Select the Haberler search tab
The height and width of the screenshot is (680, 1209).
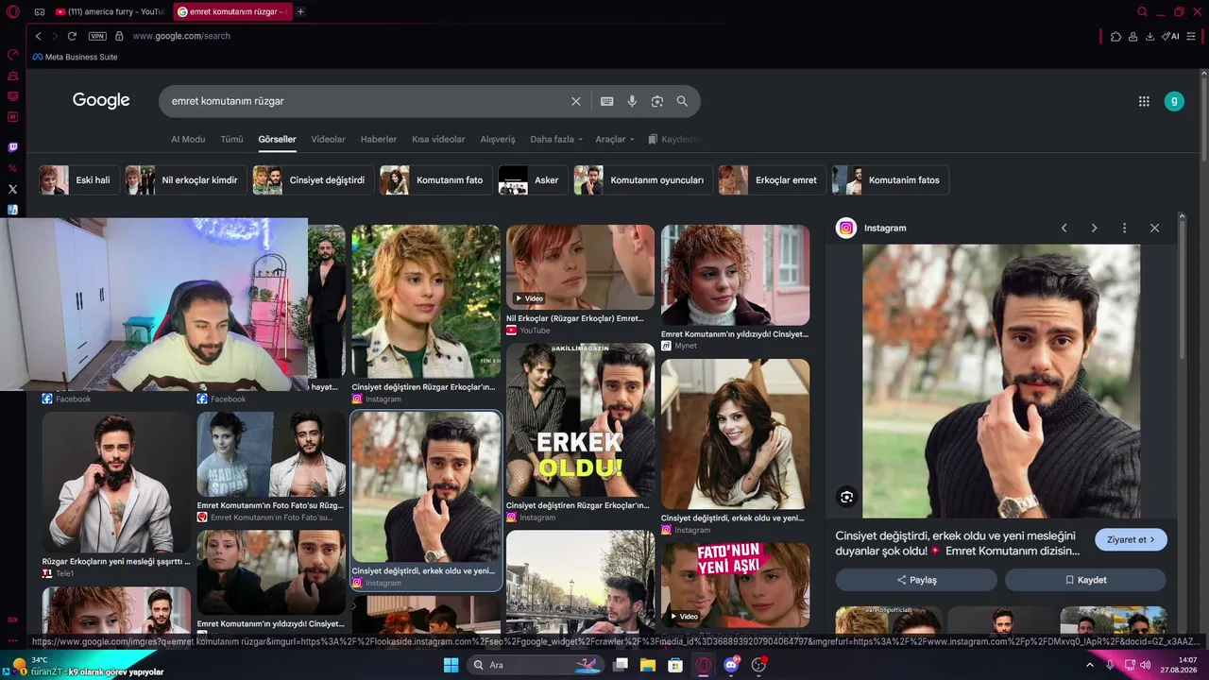379,139
